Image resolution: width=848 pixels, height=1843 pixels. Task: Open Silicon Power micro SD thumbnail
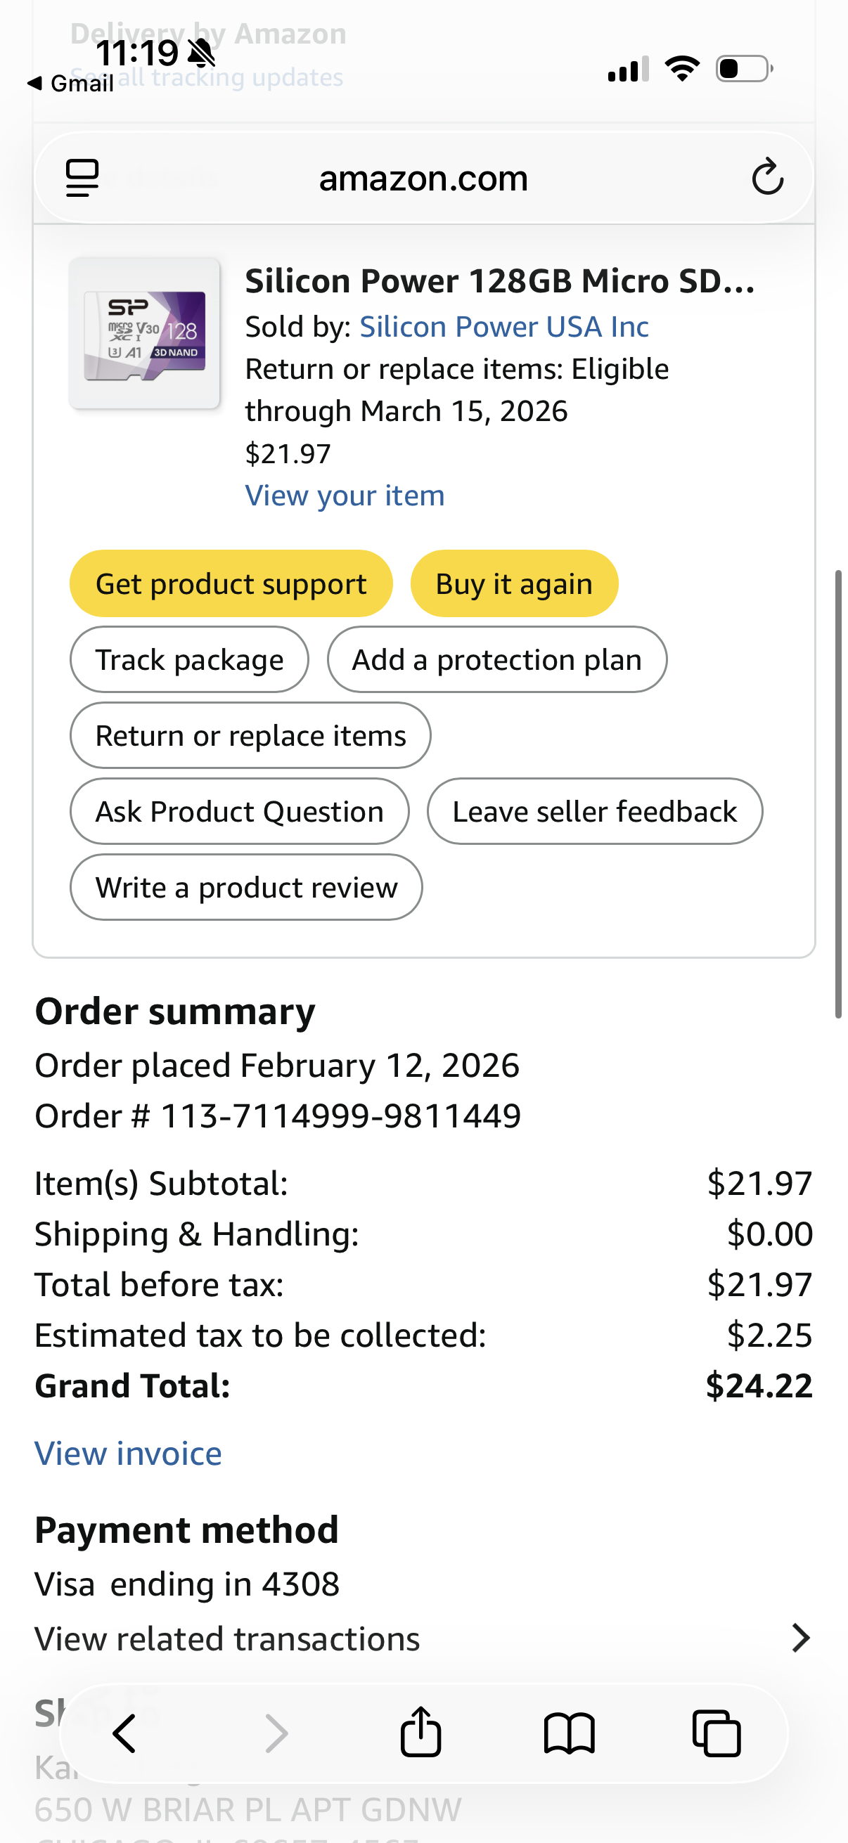145,333
